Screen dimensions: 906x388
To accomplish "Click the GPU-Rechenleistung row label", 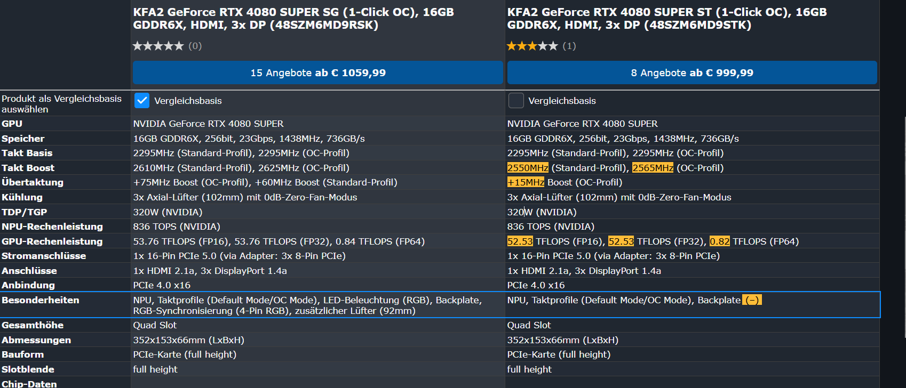I will [x=52, y=241].
